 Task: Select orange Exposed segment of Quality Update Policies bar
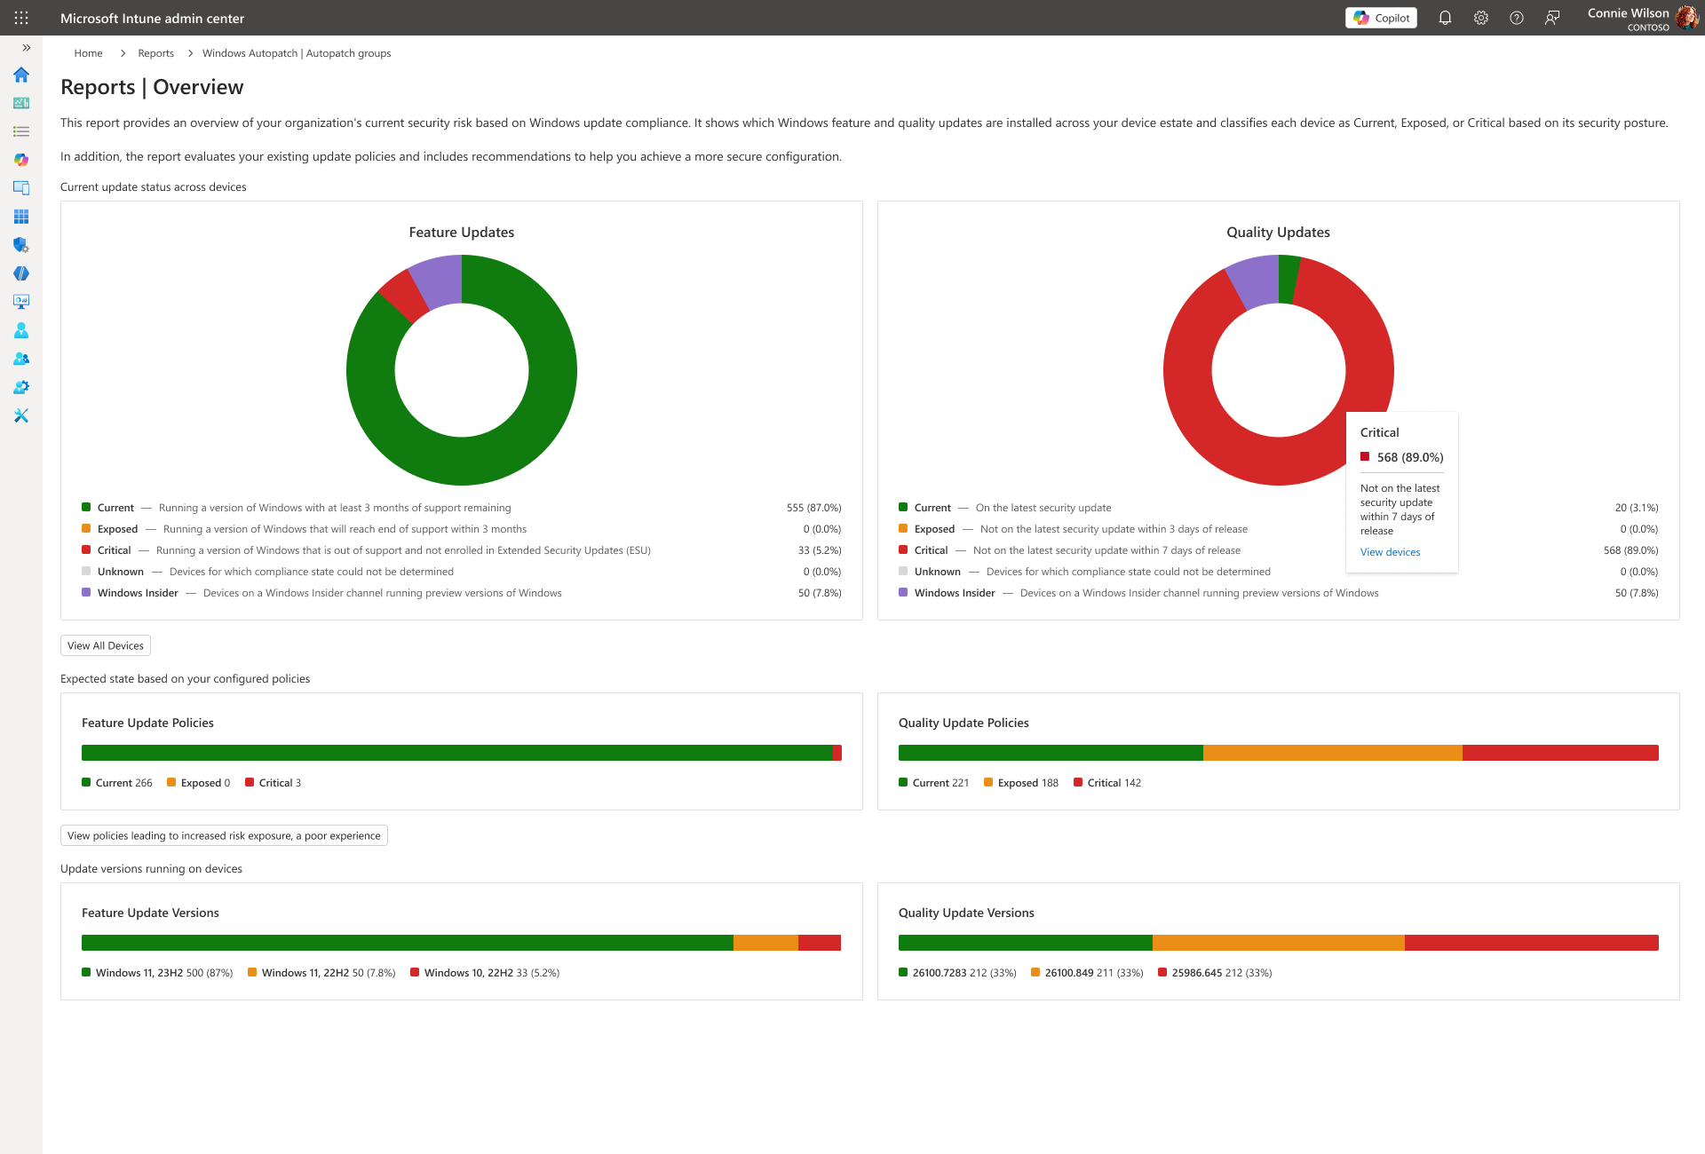(x=1332, y=753)
